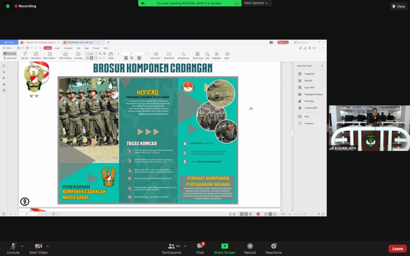Click the open file folder icon
410x256 pixels.
(x=19, y=48)
